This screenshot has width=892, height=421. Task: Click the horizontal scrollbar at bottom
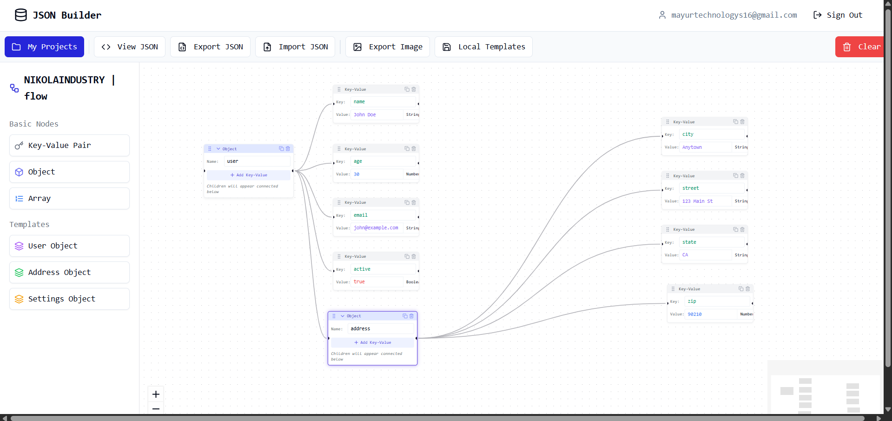tap(437, 418)
